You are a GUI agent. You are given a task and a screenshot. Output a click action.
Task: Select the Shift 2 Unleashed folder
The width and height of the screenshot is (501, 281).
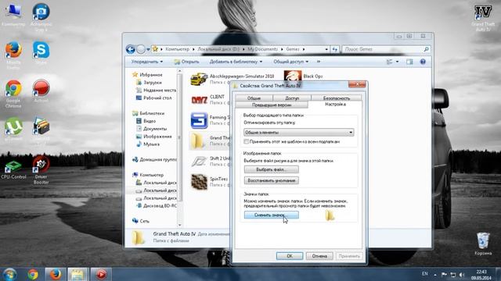click(210, 161)
